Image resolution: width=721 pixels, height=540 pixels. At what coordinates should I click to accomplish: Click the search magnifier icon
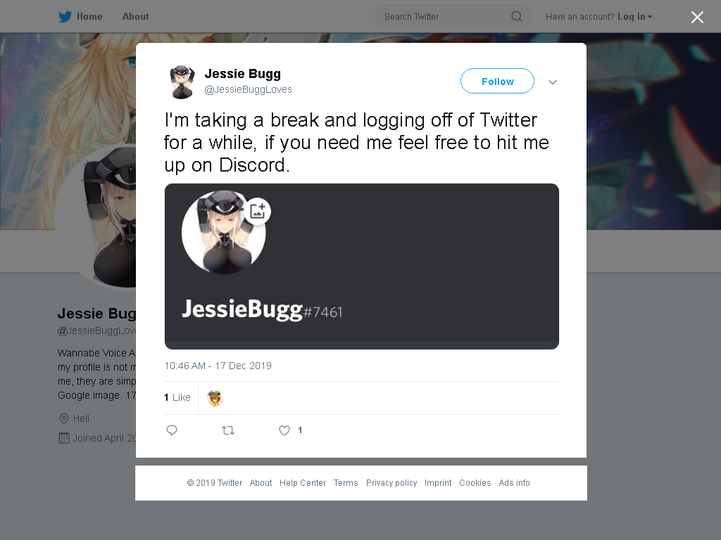click(516, 17)
